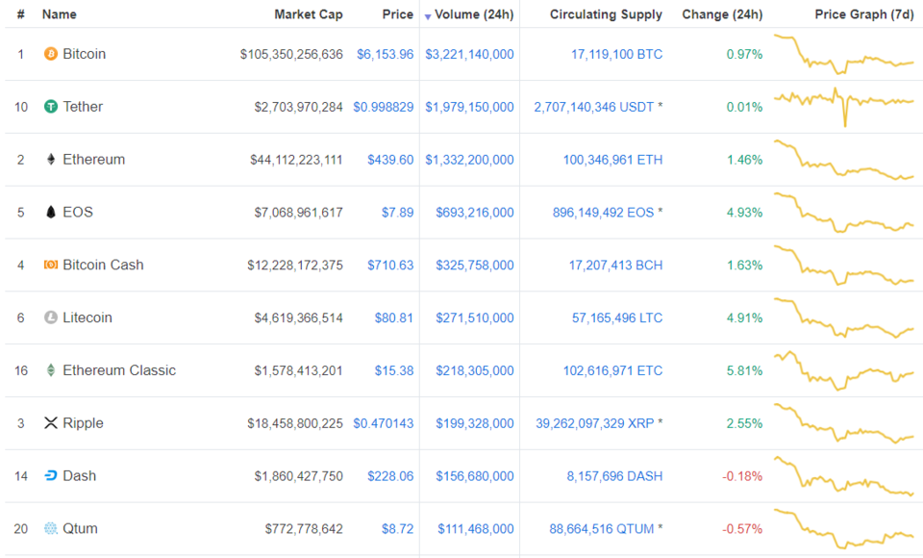Click supply 2,707,140,346 USDT
Image resolution: width=923 pixels, height=558 pixels.
[594, 107]
